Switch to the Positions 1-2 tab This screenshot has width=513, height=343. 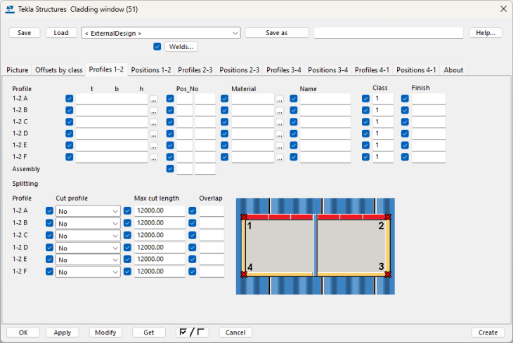(150, 70)
